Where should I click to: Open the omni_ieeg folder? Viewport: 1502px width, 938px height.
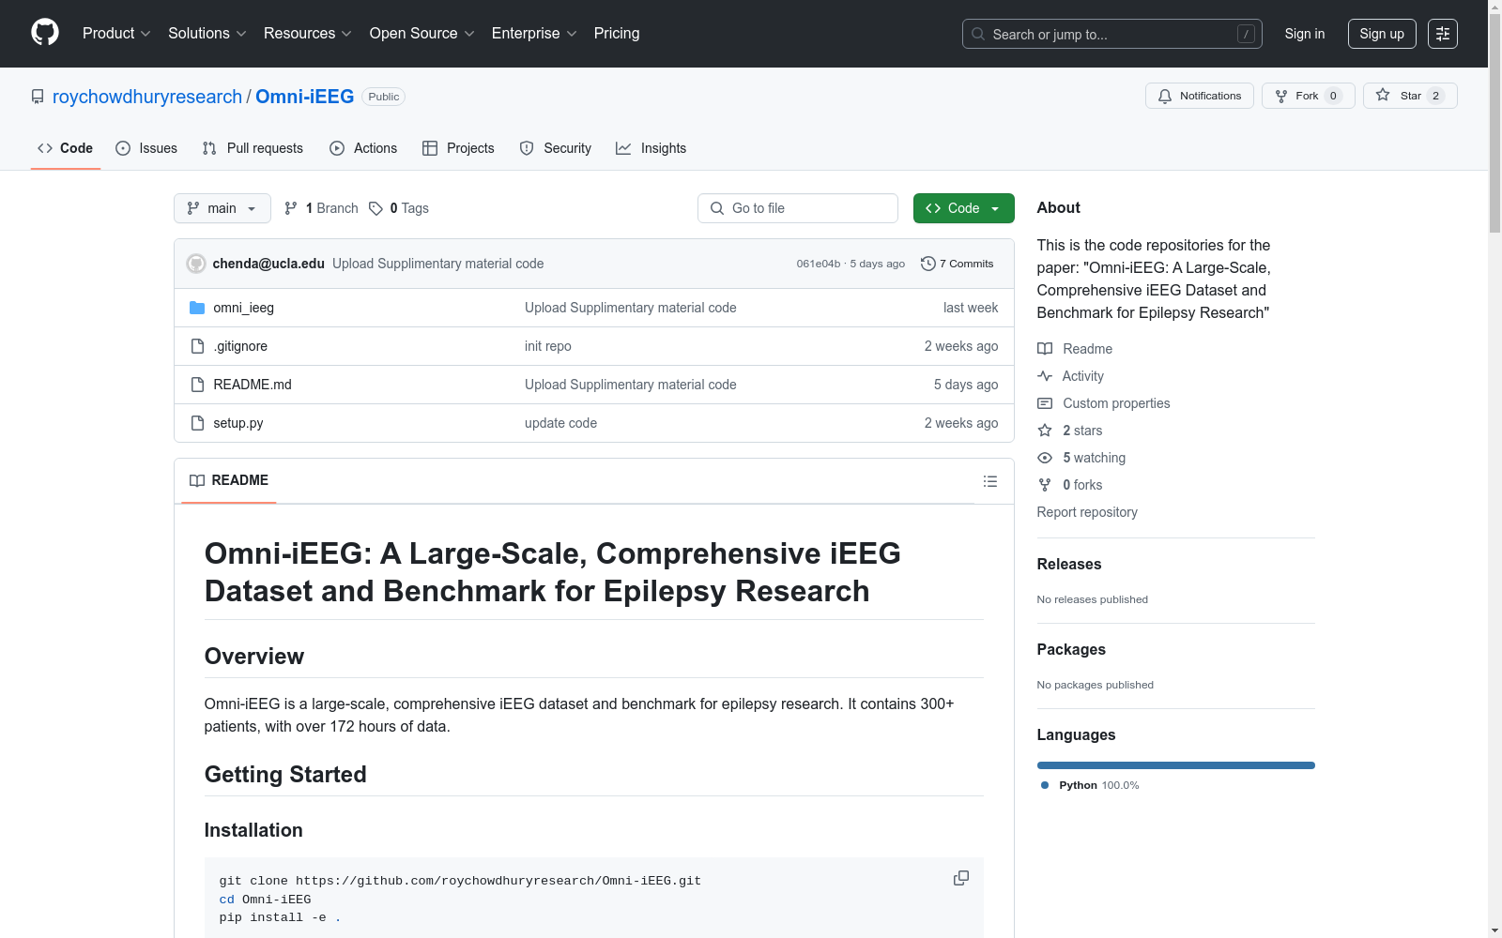[x=243, y=308]
